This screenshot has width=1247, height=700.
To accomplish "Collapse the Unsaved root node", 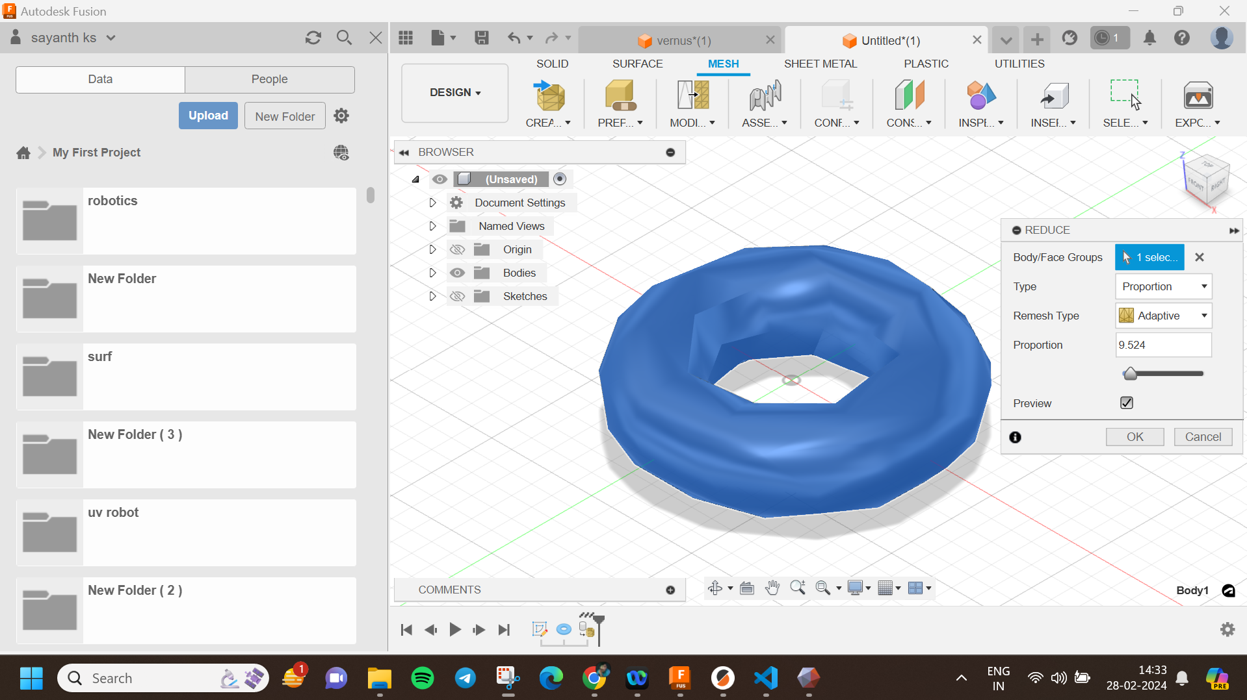I will pyautogui.click(x=416, y=179).
